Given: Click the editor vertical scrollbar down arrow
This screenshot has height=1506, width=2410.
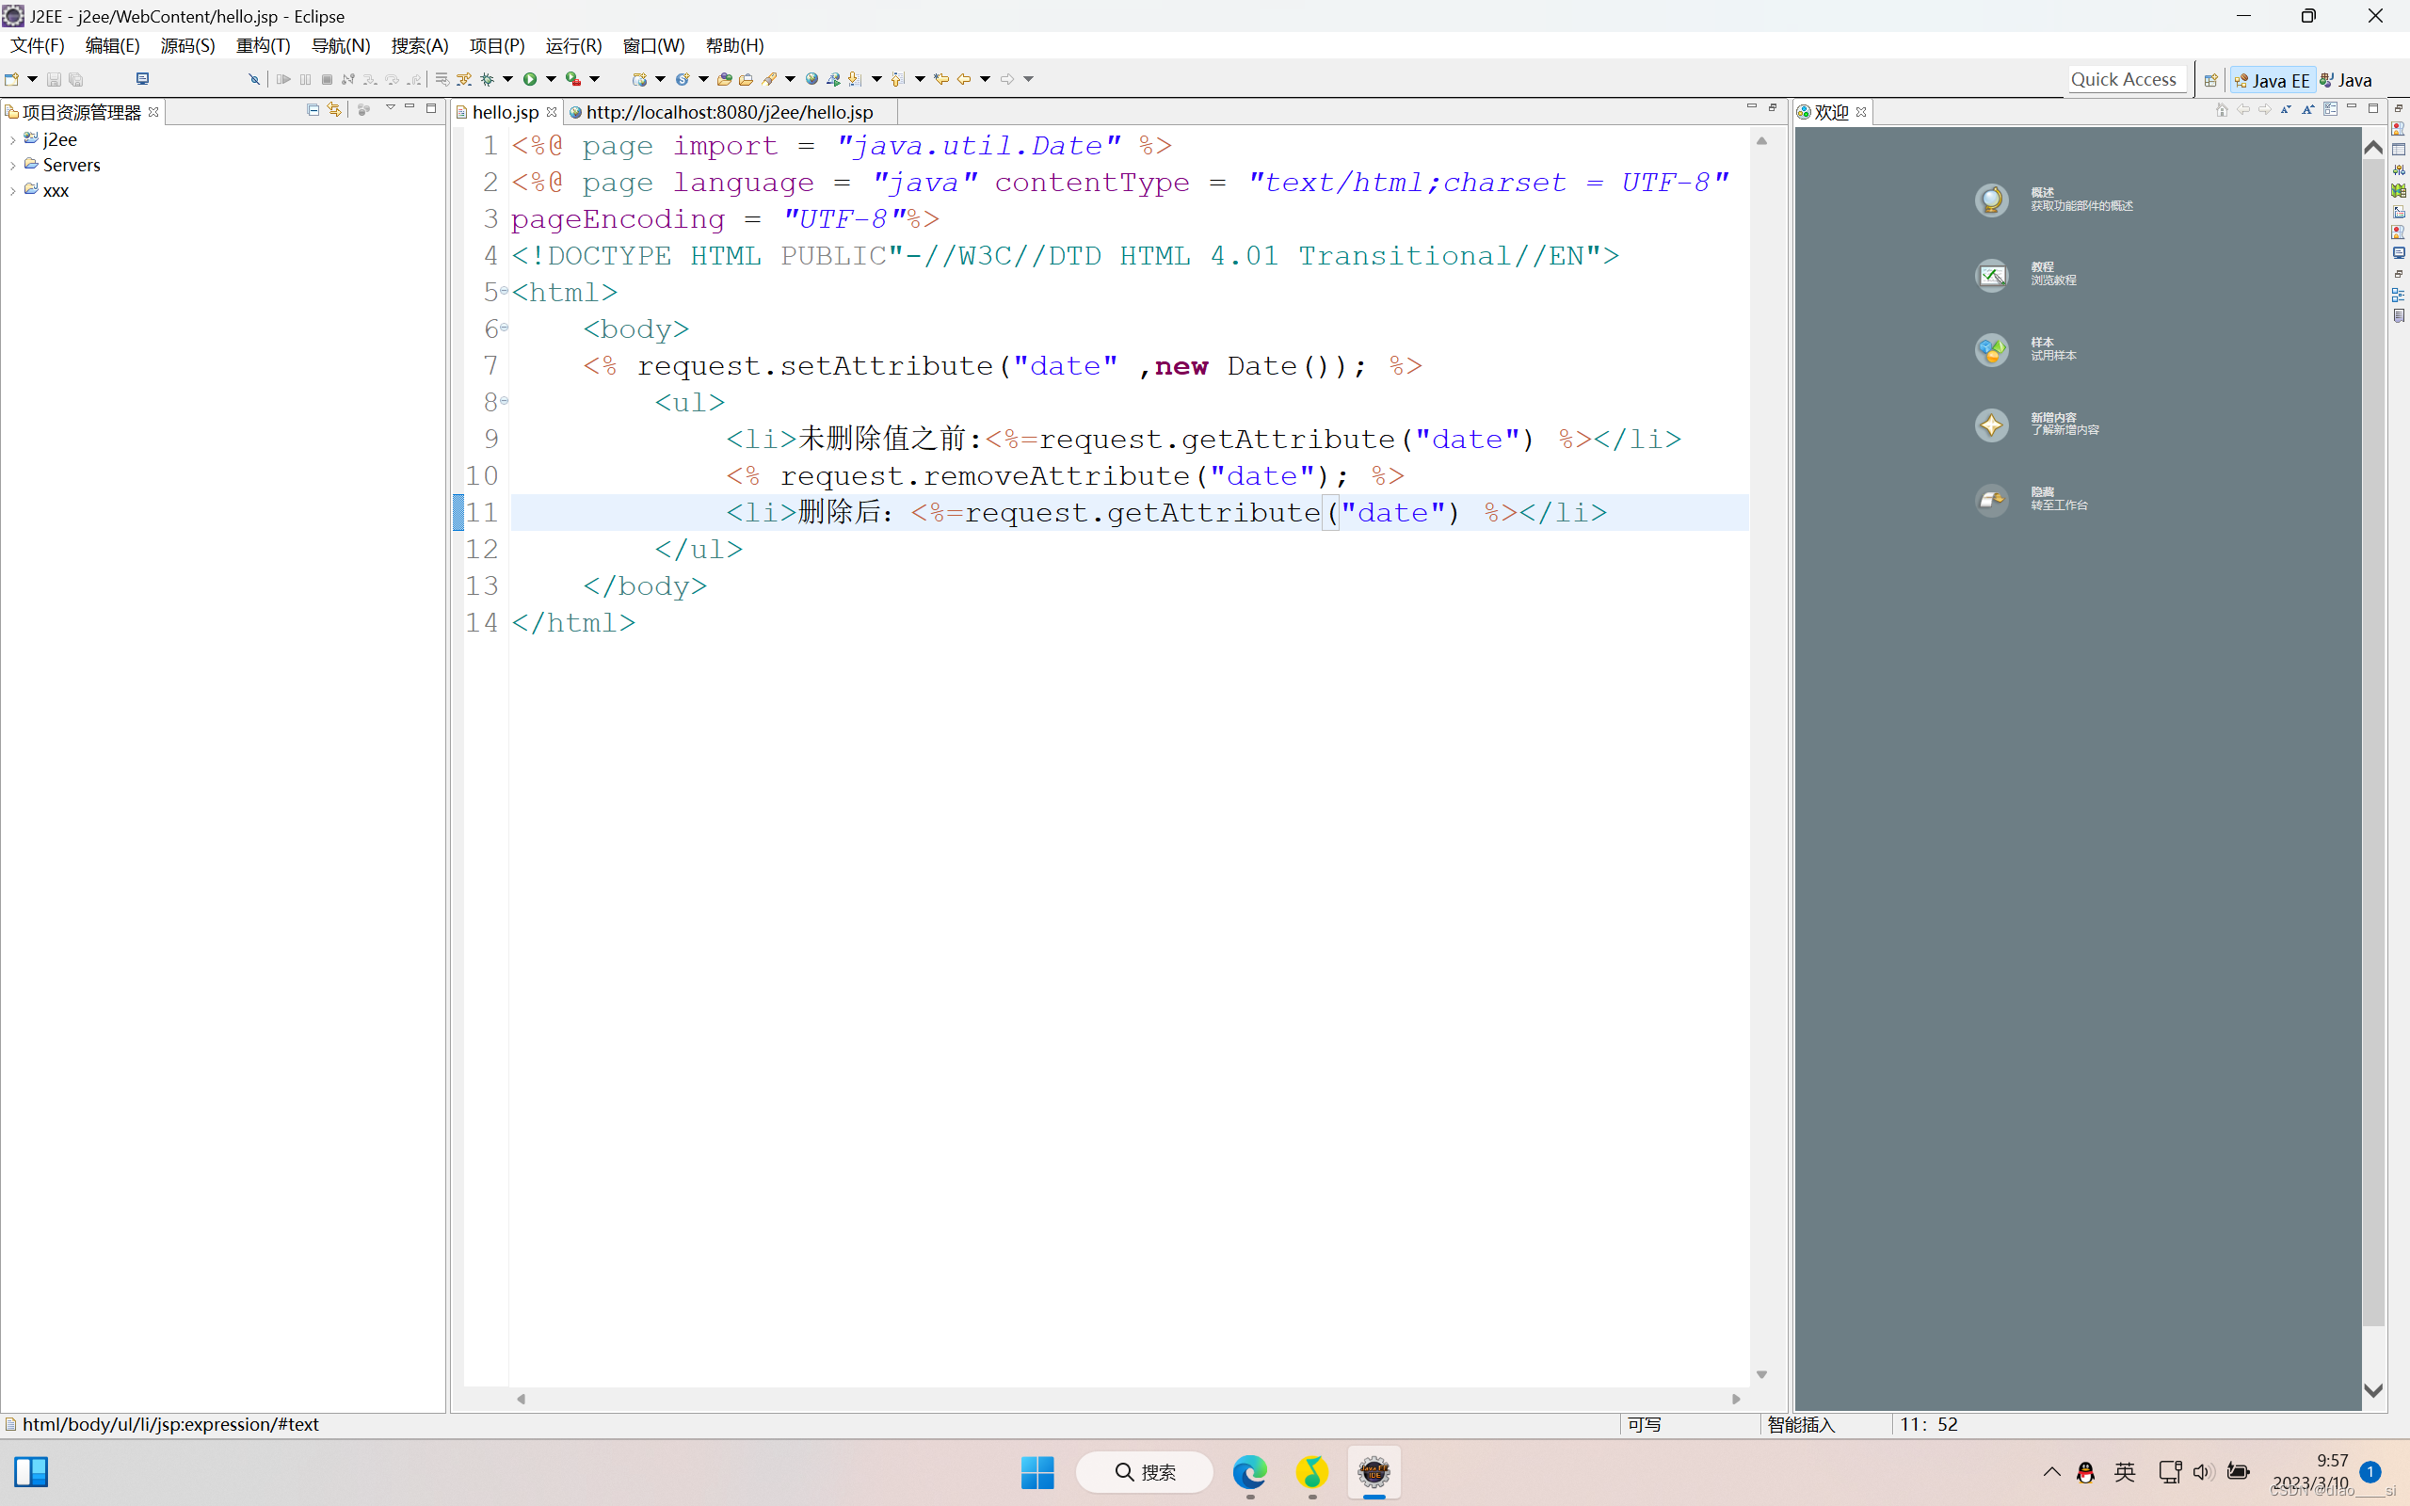Looking at the screenshot, I should pos(1761,1374).
